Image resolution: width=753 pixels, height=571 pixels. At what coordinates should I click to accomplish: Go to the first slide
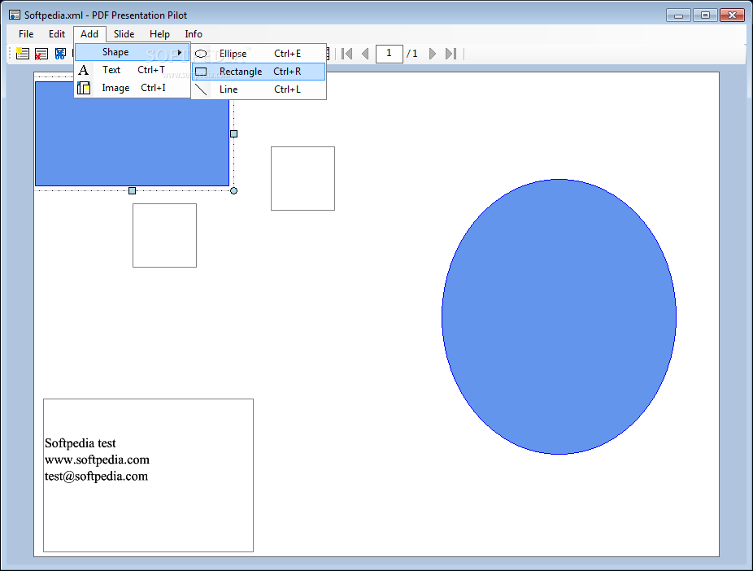346,54
